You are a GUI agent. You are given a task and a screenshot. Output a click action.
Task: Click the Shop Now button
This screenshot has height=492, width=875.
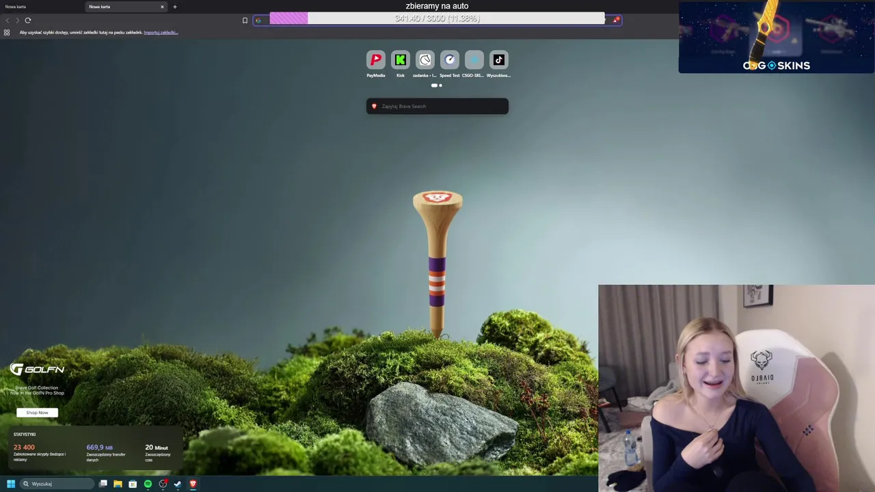[37, 412]
